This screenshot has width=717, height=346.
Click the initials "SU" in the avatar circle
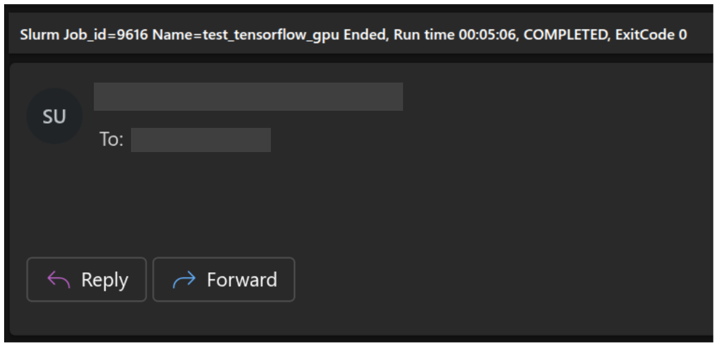coord(54,117)
